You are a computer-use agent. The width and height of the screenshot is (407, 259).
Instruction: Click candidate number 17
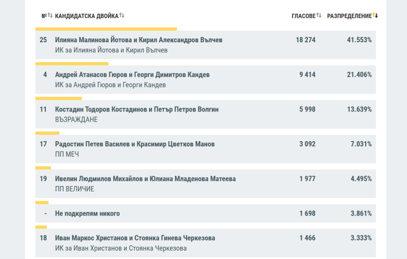tap(43, 144)
